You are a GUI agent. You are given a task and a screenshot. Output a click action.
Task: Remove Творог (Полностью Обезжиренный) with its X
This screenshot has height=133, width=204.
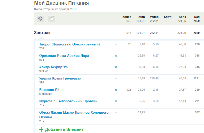tap(116, 44)
